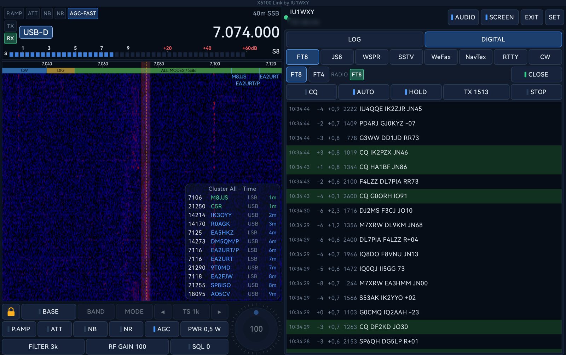Select the RTTY mode tab
Image resolution: width=566 pixels, height=355 pixels.
coord(510,57)
